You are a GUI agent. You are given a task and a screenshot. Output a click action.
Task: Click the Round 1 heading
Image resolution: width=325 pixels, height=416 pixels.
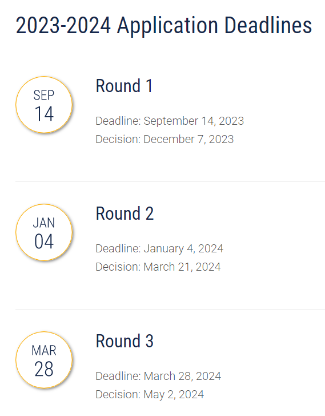point(124,86)
